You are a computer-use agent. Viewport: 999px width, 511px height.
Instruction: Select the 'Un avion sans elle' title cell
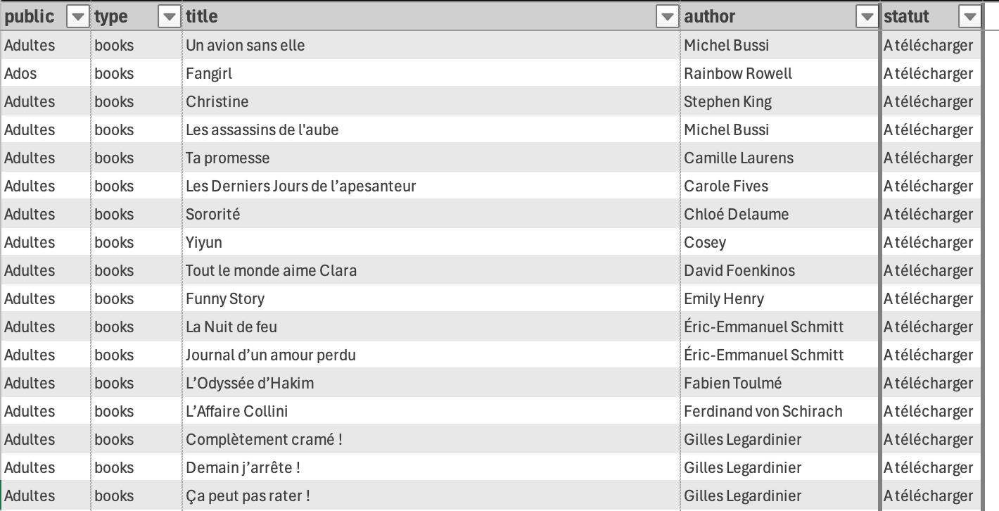click(246, 46)
